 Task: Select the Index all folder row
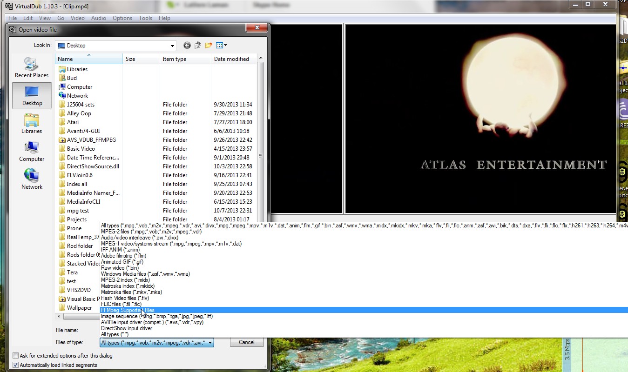click(x=156, y=184)
